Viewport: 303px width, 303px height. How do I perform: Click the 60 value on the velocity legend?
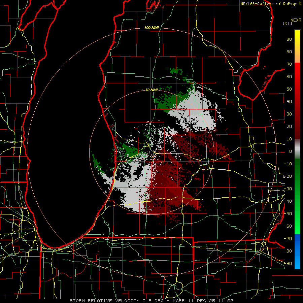coord(289,76)
